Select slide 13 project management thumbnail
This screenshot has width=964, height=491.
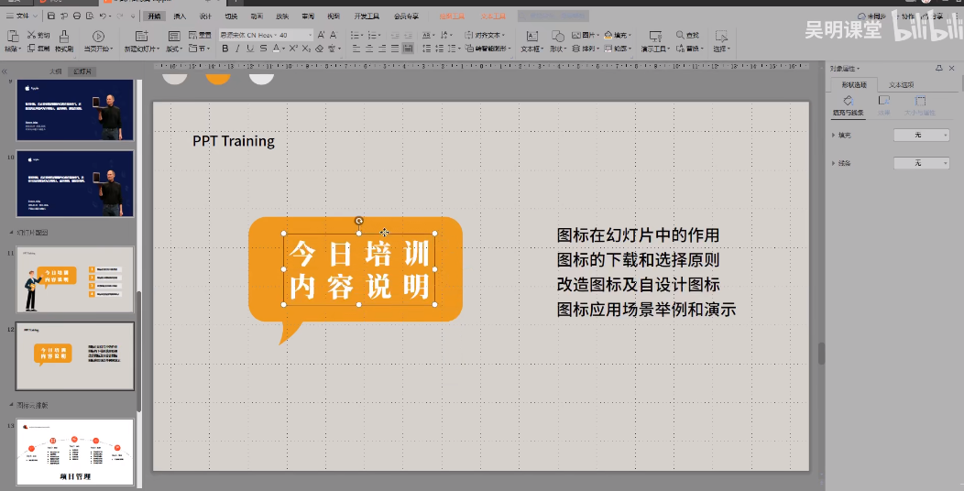click(x=75, y=453)
